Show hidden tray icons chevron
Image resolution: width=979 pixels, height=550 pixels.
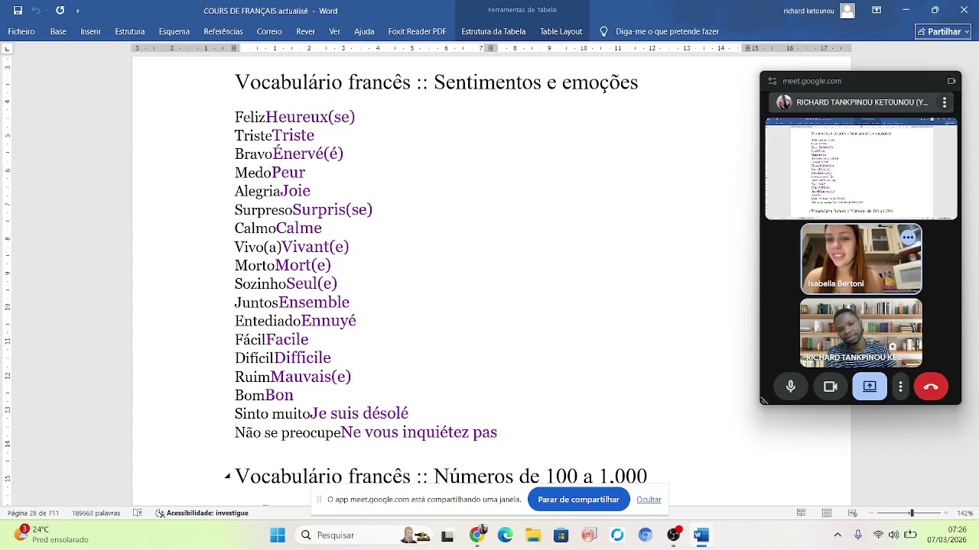point(838,535)
